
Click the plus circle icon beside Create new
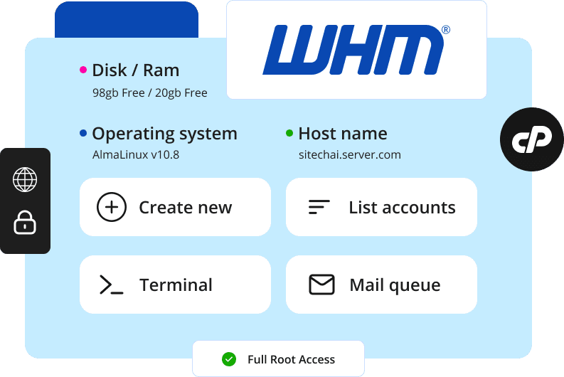(x=111, y=208)
